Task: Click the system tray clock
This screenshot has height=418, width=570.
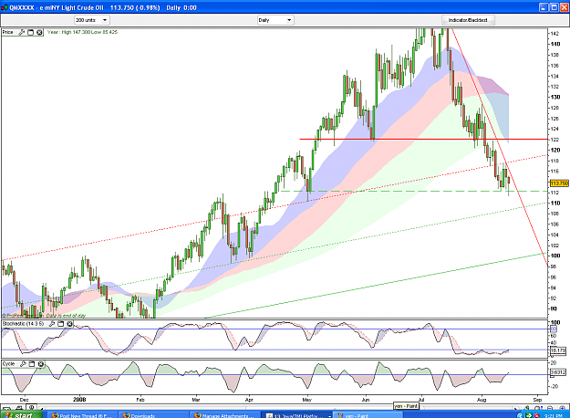Action: [x=554, y=415]
